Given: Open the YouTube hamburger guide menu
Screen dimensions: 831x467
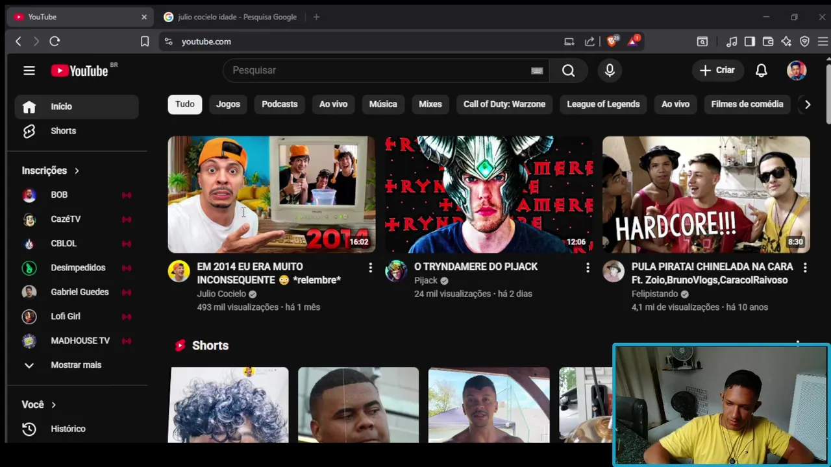Looking at the screenshot, I should [x=29, y=71].
